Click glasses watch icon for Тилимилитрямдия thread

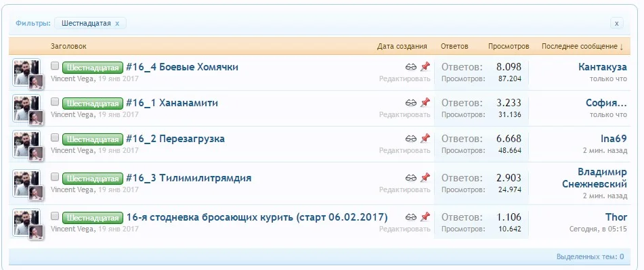[x=411, y=178]
